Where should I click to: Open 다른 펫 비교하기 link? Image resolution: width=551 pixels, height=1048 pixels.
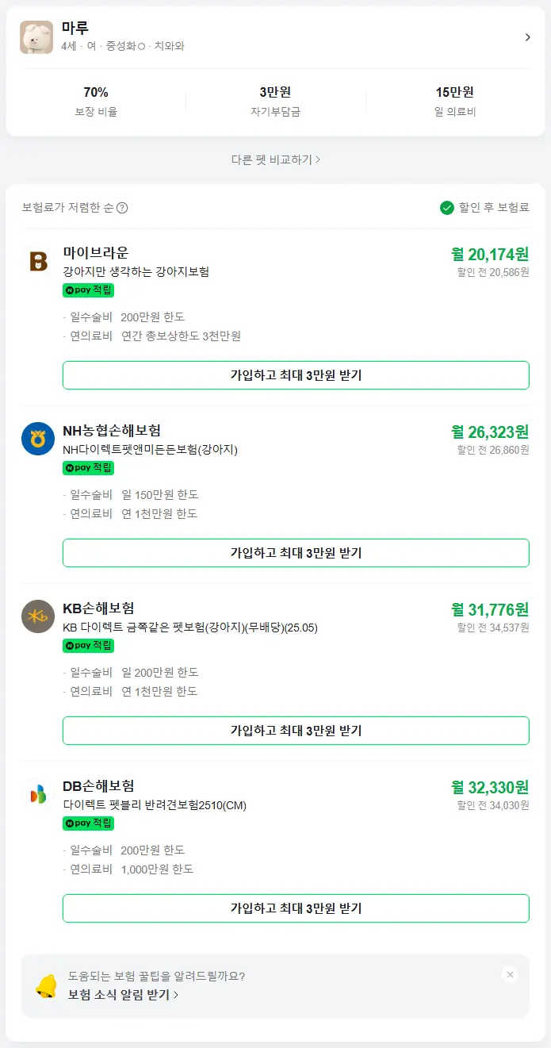pyautogui.click(x=275, y=159)
